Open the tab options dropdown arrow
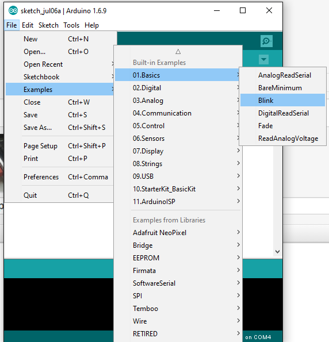329x342 pixels. coord(264,59)
